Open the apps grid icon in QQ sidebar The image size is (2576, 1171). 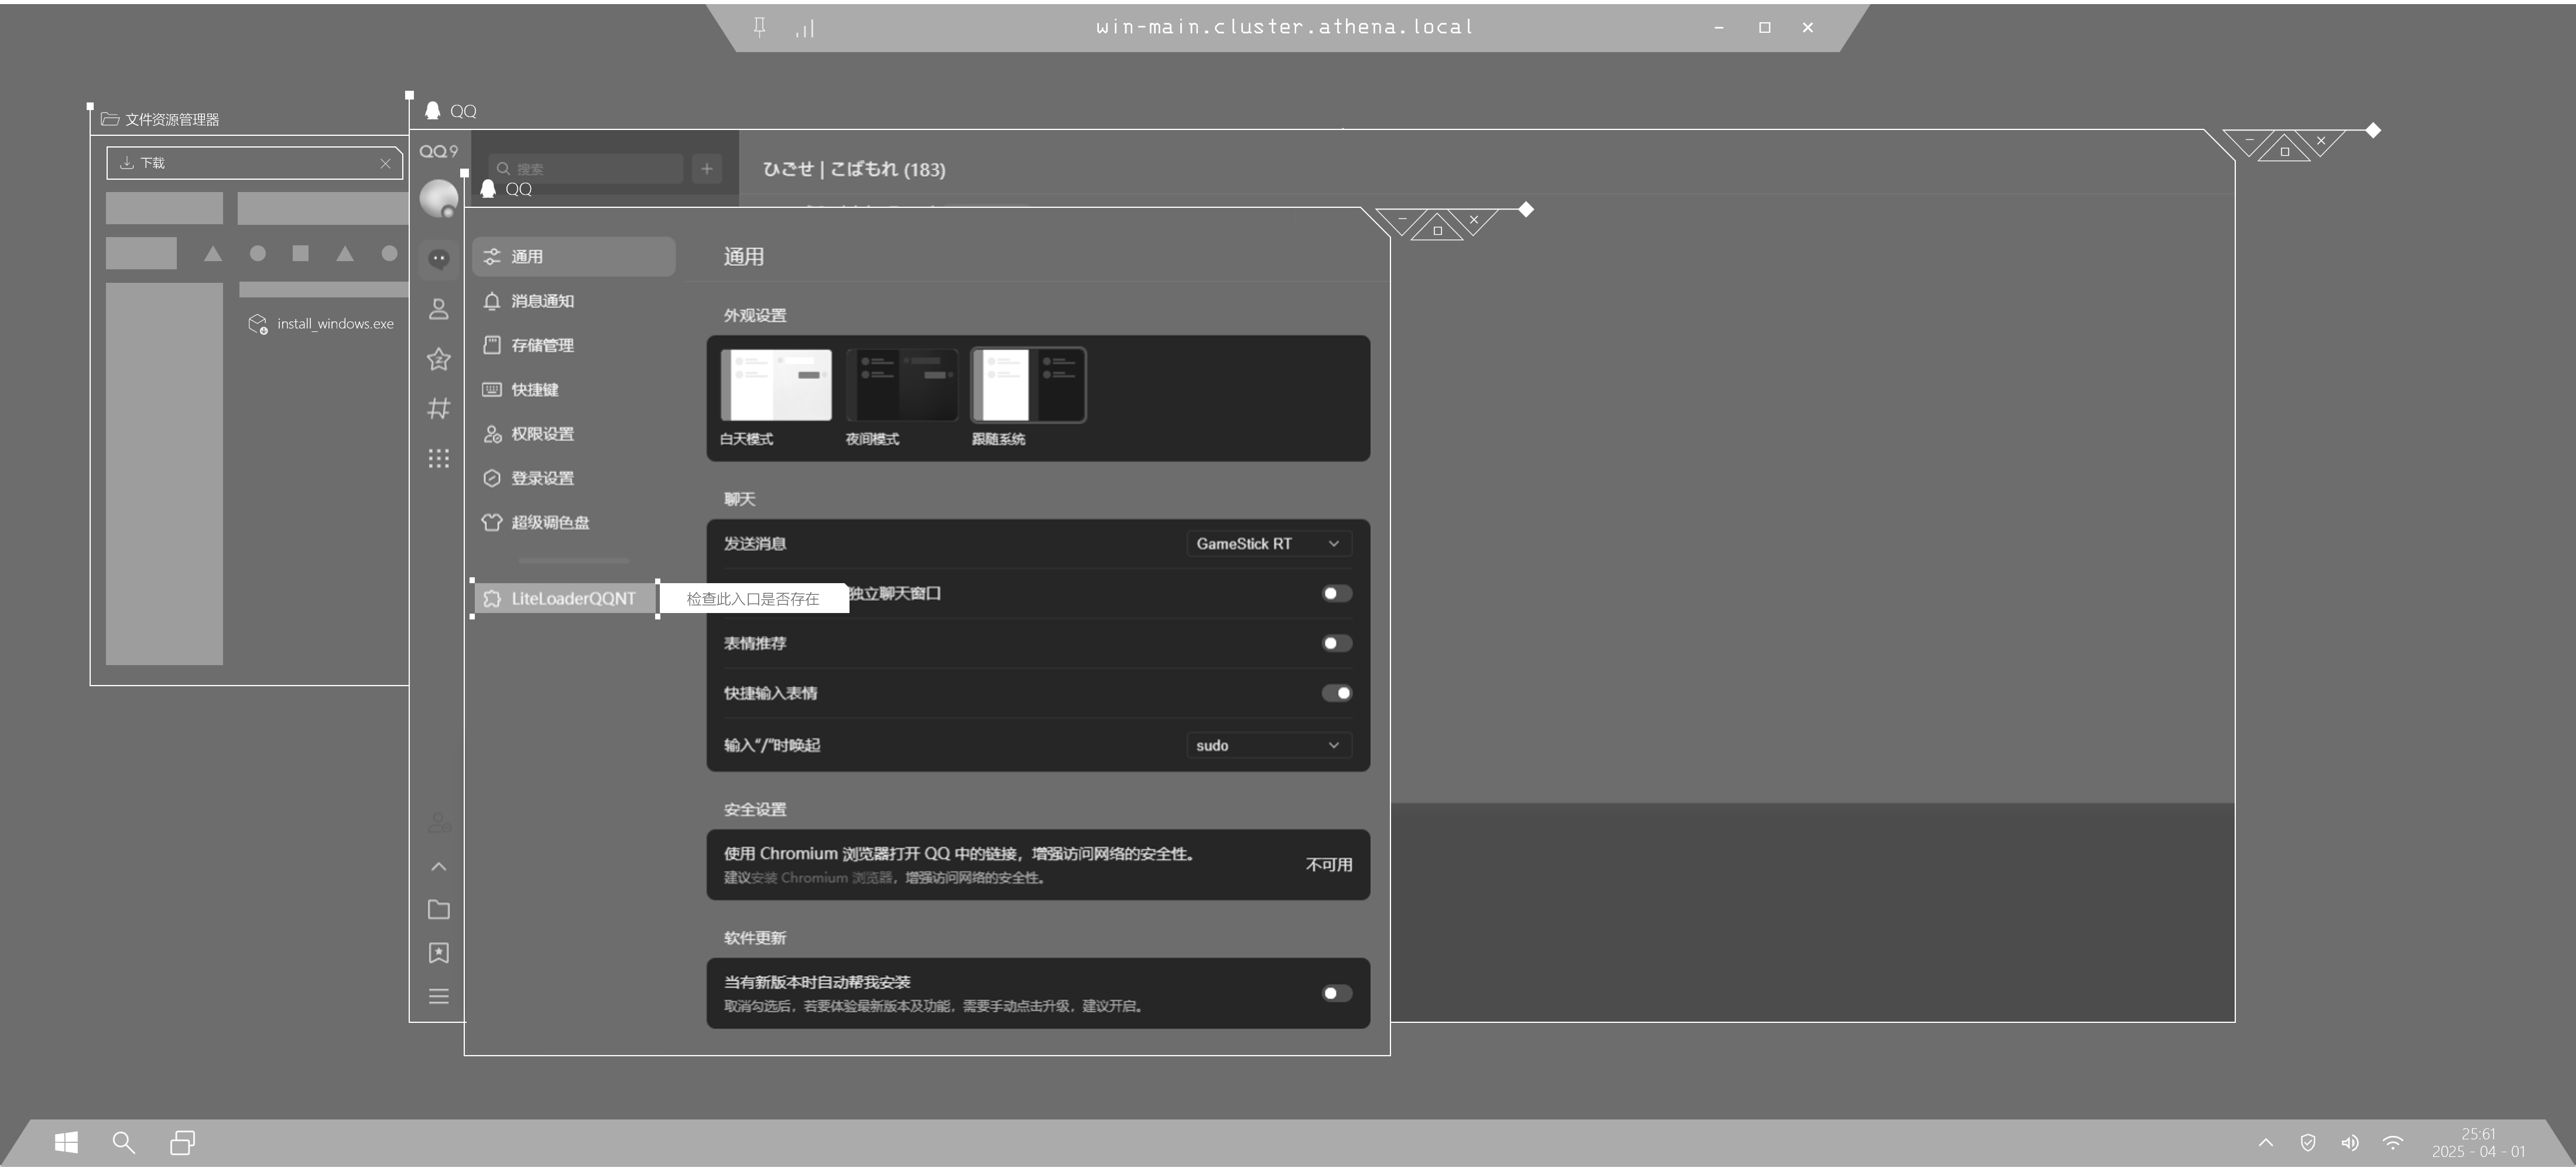click(438, 458)
